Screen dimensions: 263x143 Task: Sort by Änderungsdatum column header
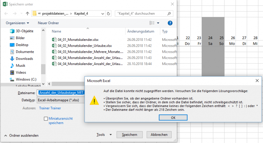pyautogui.click(x=140, y=31)
